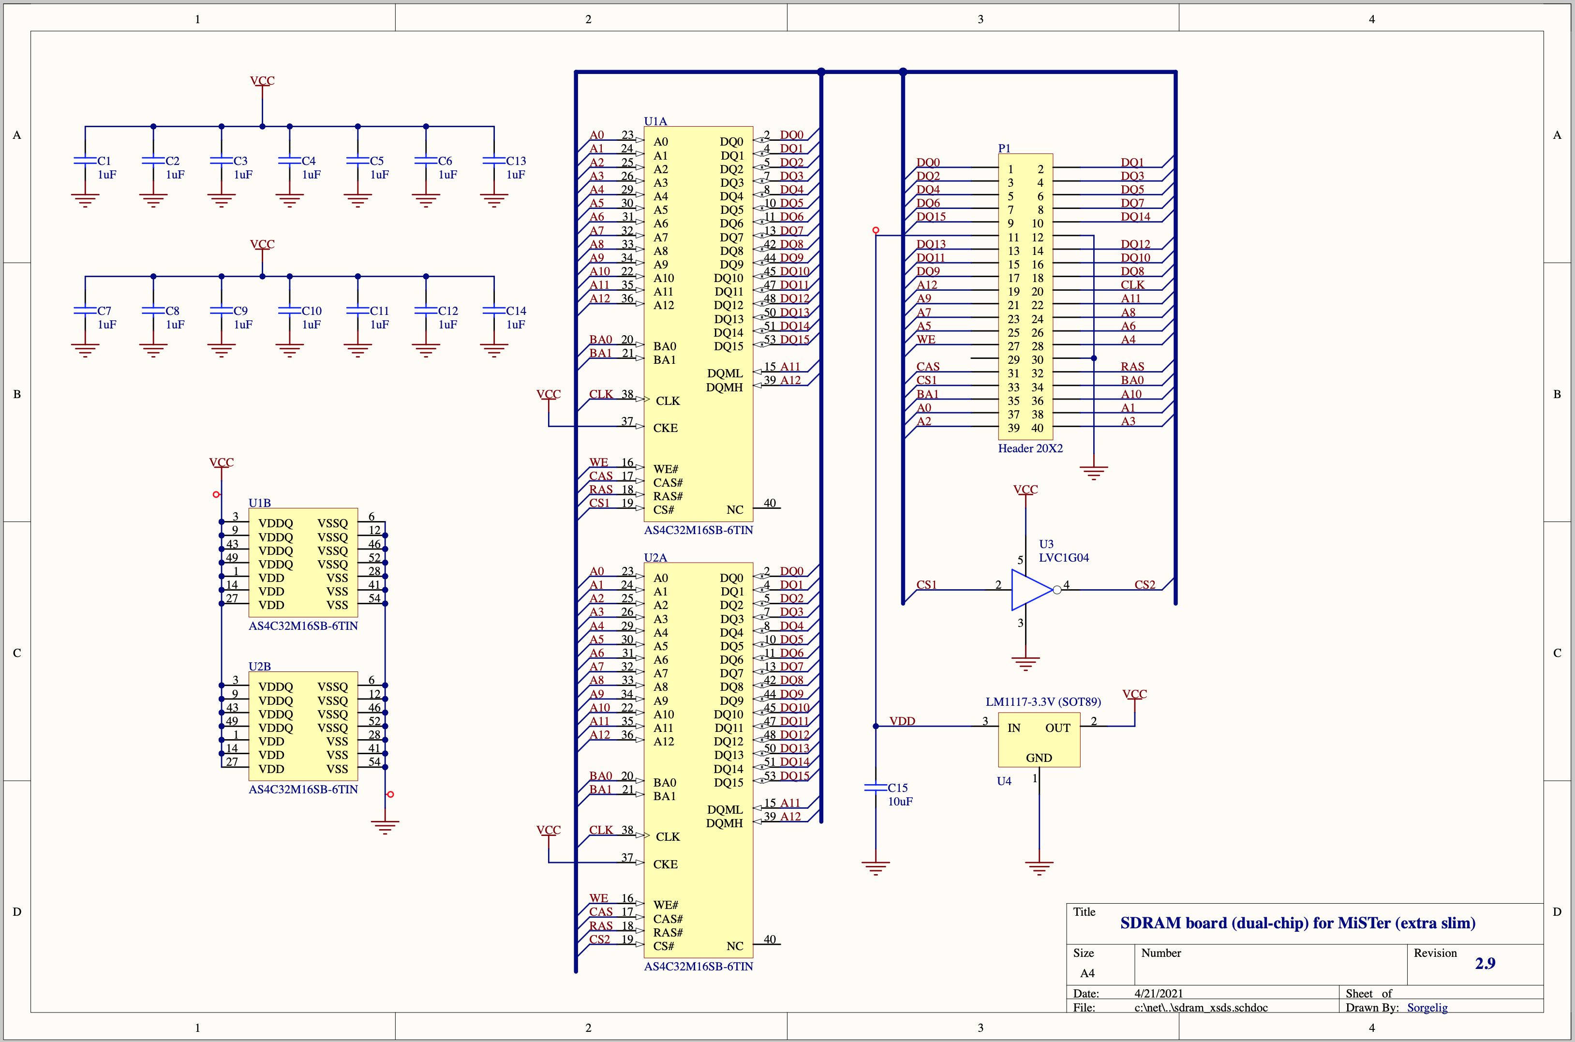The image size is (1575, 1042).
Task: Select the title 'SDRAM board (dual-chip) for MiSTer'
Action: pyautogui.click(x=1297, y=923)
